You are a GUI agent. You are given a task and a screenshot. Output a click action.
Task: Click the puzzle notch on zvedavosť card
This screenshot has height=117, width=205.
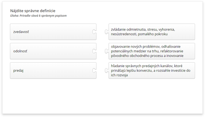click(94, 32)
